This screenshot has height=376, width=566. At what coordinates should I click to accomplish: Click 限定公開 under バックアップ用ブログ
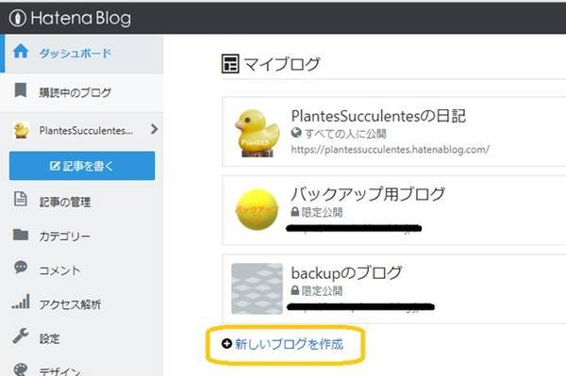(322, 212)
